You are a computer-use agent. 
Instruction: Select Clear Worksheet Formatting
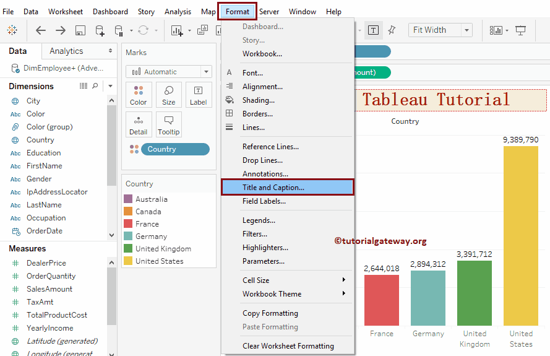(288, 346)
